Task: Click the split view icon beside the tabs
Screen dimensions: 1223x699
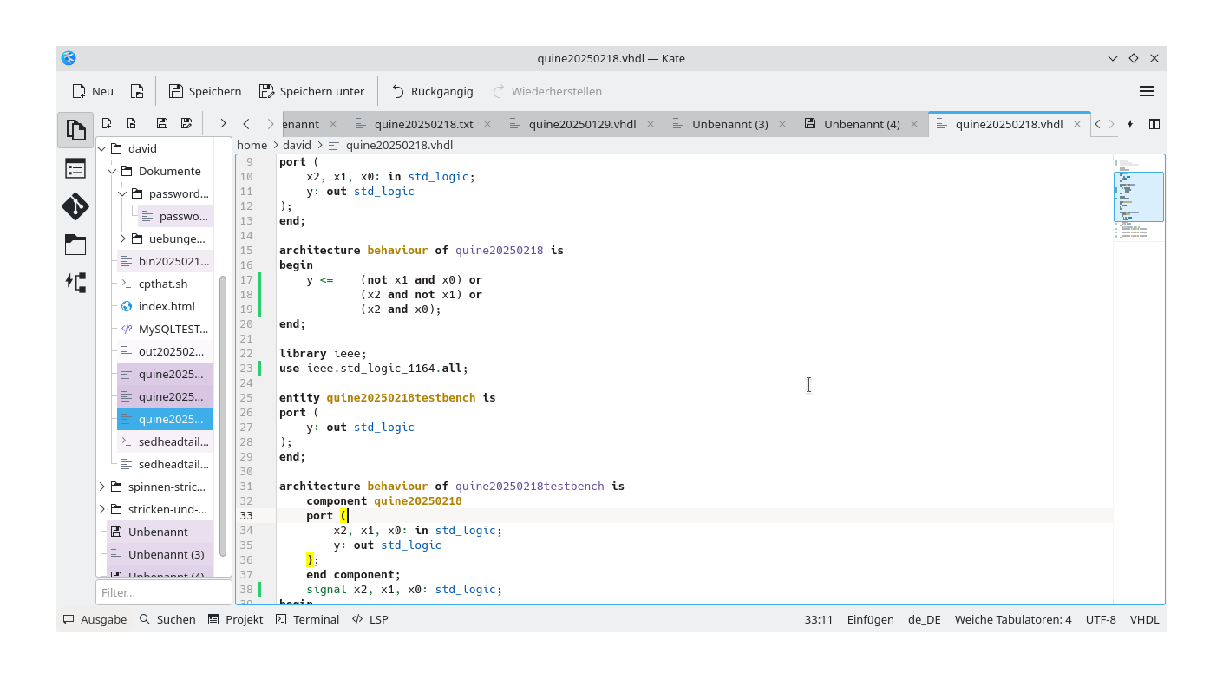Action: pyautogui.click(x=1154, y=124)
